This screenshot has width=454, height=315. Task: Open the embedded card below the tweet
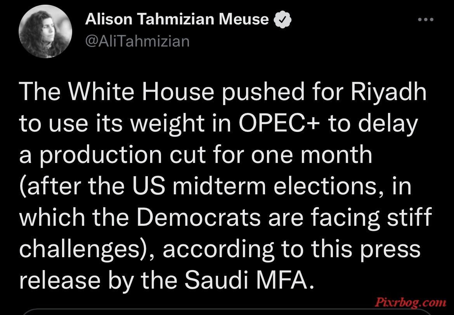click(x=227, y=312)
